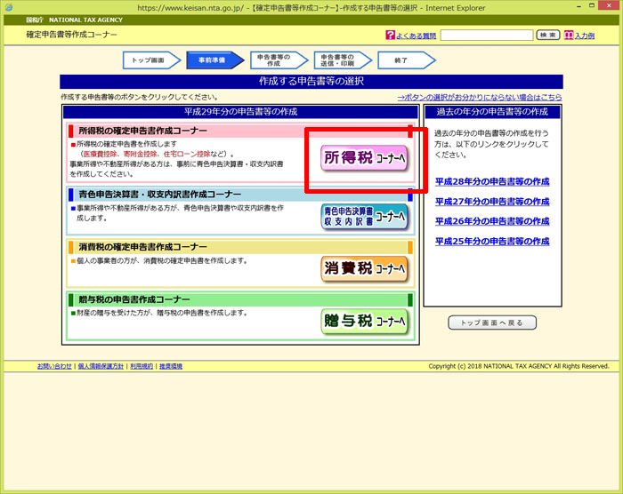The height and width of the screenshot is (494, 623).
Task: Select the トップ画面 step arrow
Action: pyautogui.click(x=148, y=60)
